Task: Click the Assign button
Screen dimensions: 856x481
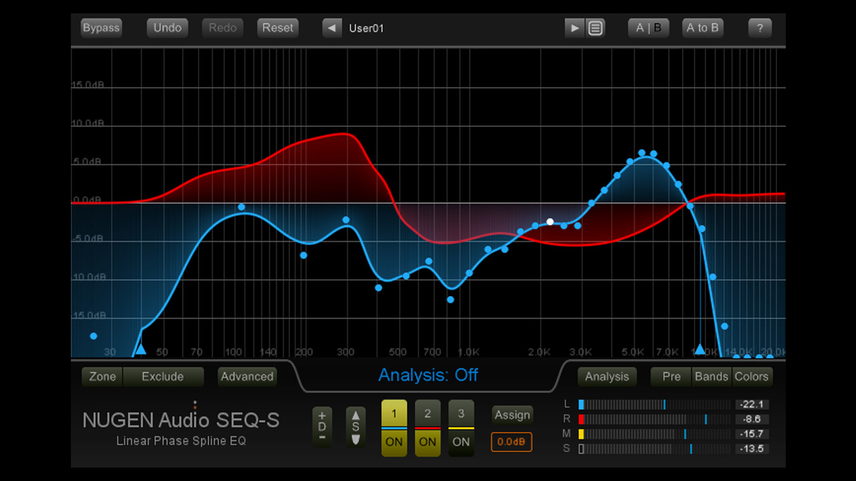Action: click(x=512, y=415)
